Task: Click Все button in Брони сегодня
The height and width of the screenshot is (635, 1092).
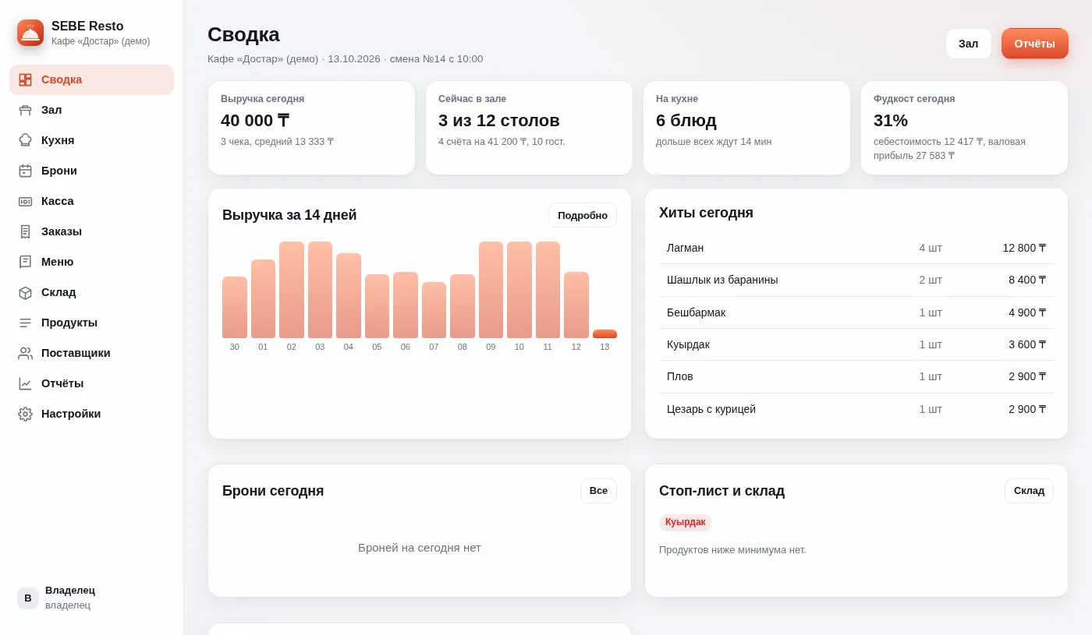Action: [x=598, y=491]
